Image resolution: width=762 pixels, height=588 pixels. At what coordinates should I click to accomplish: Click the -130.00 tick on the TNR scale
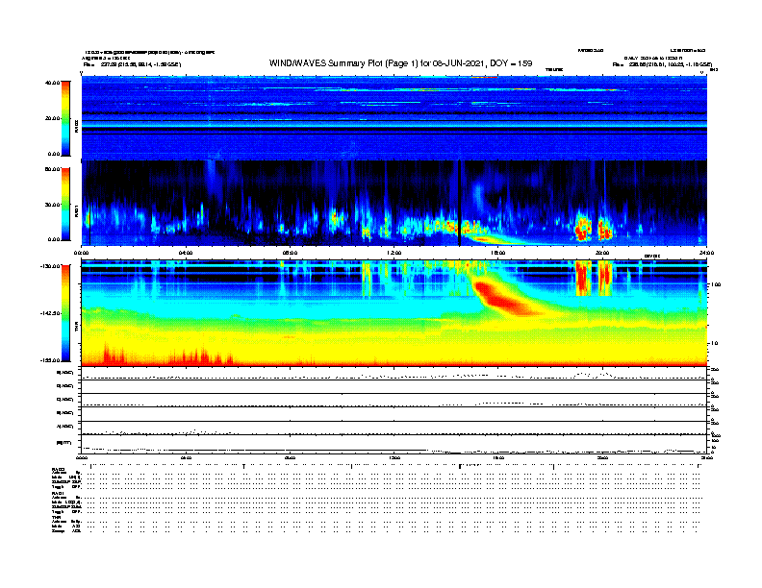47,265
